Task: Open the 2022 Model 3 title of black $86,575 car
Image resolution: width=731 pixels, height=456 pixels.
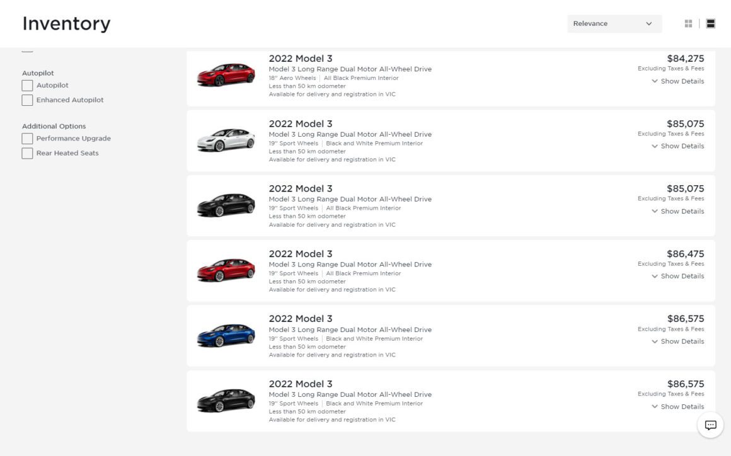Action: [x=301, y=384]
